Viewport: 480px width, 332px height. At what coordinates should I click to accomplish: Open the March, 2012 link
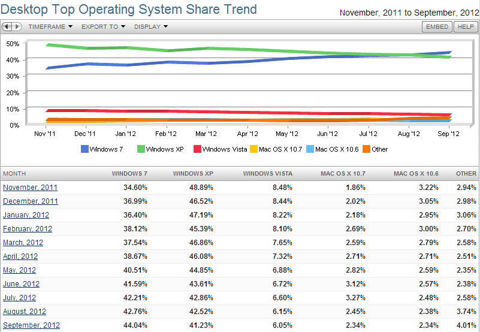23,243
